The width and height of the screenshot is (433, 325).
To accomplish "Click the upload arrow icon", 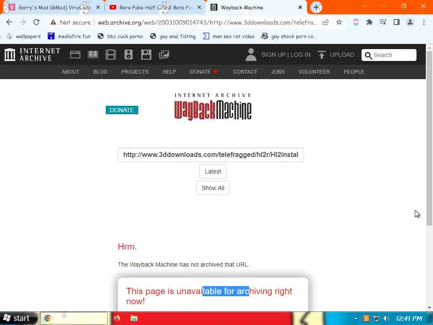I will click(321, 55).
